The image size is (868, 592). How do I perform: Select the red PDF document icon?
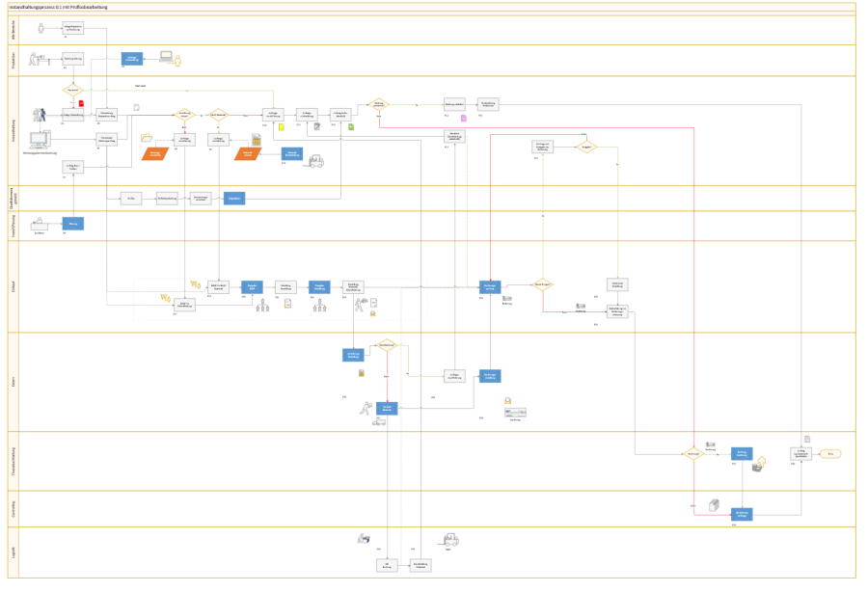coord(81,103)
